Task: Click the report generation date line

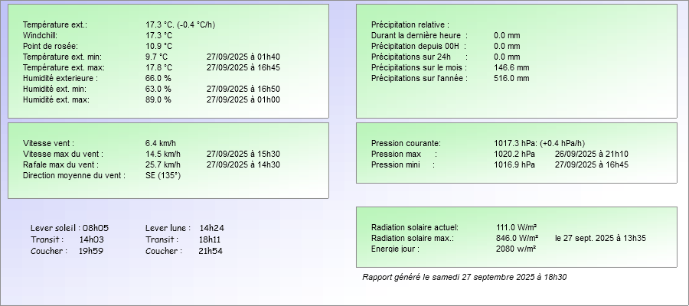Action: click(469, 277)
